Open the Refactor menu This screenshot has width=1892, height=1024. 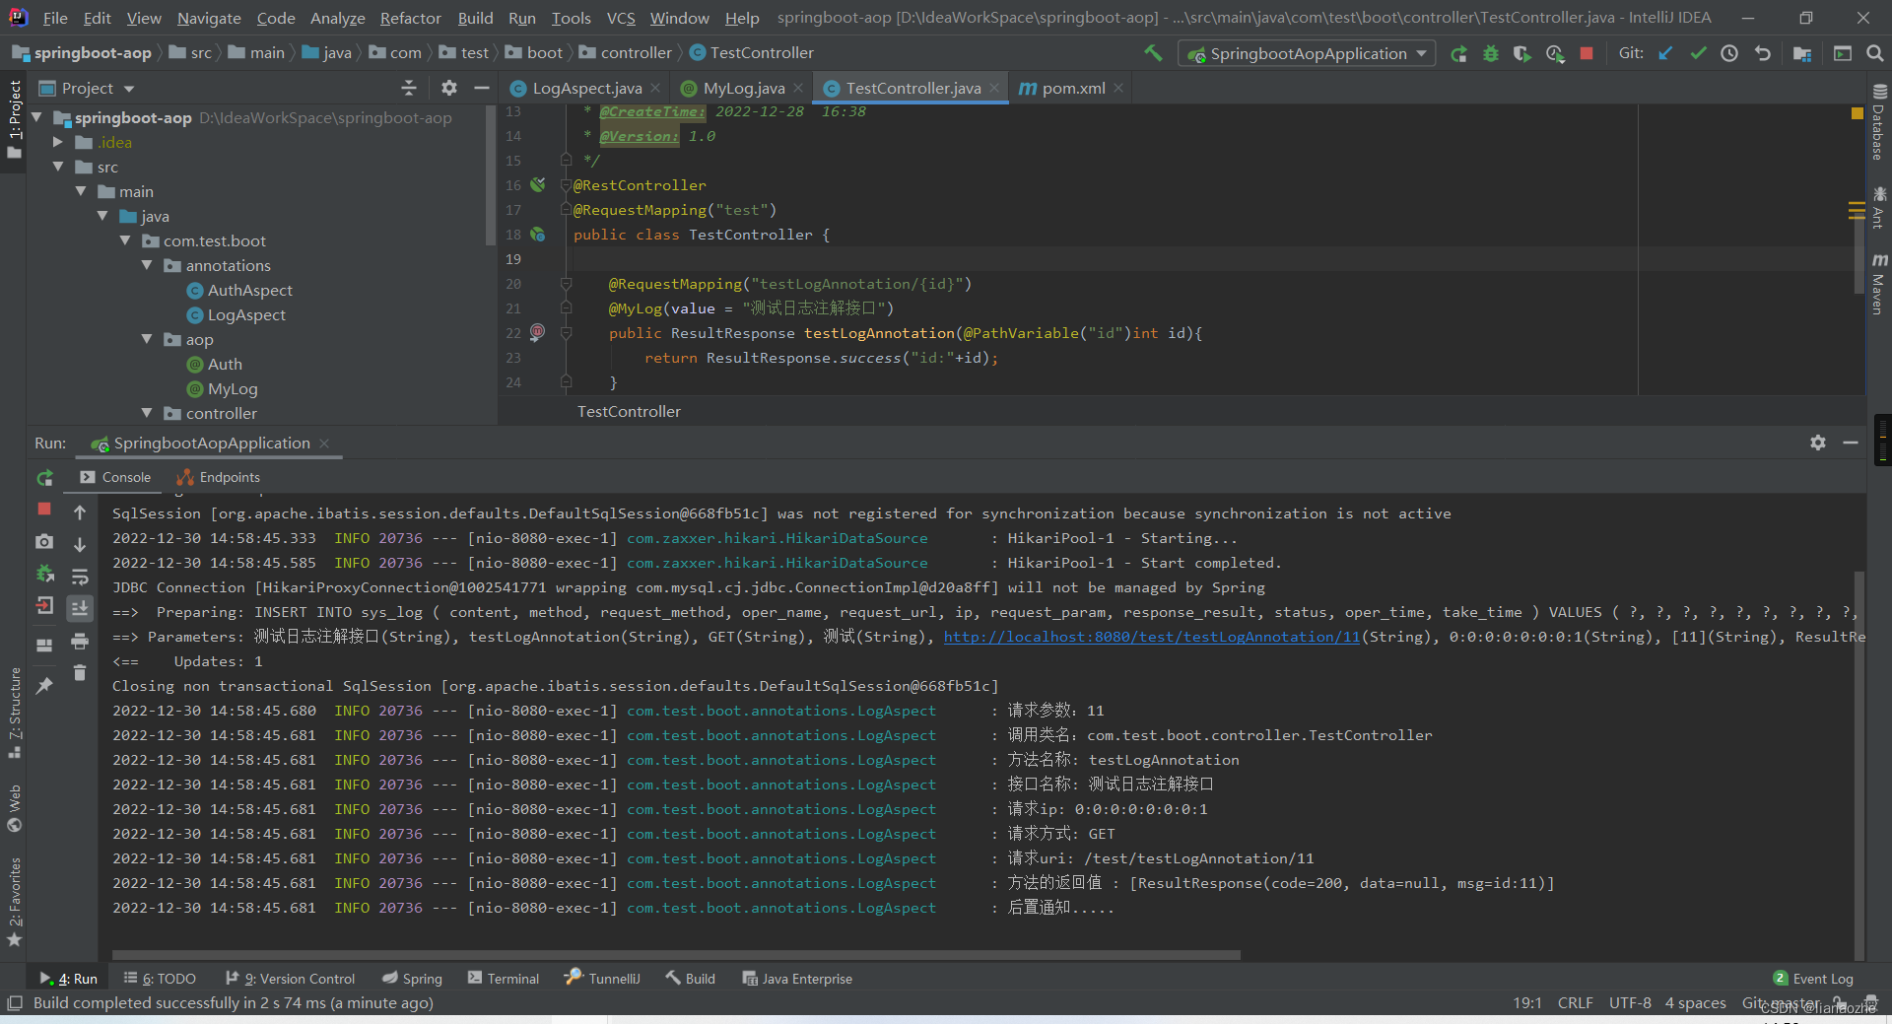(410, 18)
